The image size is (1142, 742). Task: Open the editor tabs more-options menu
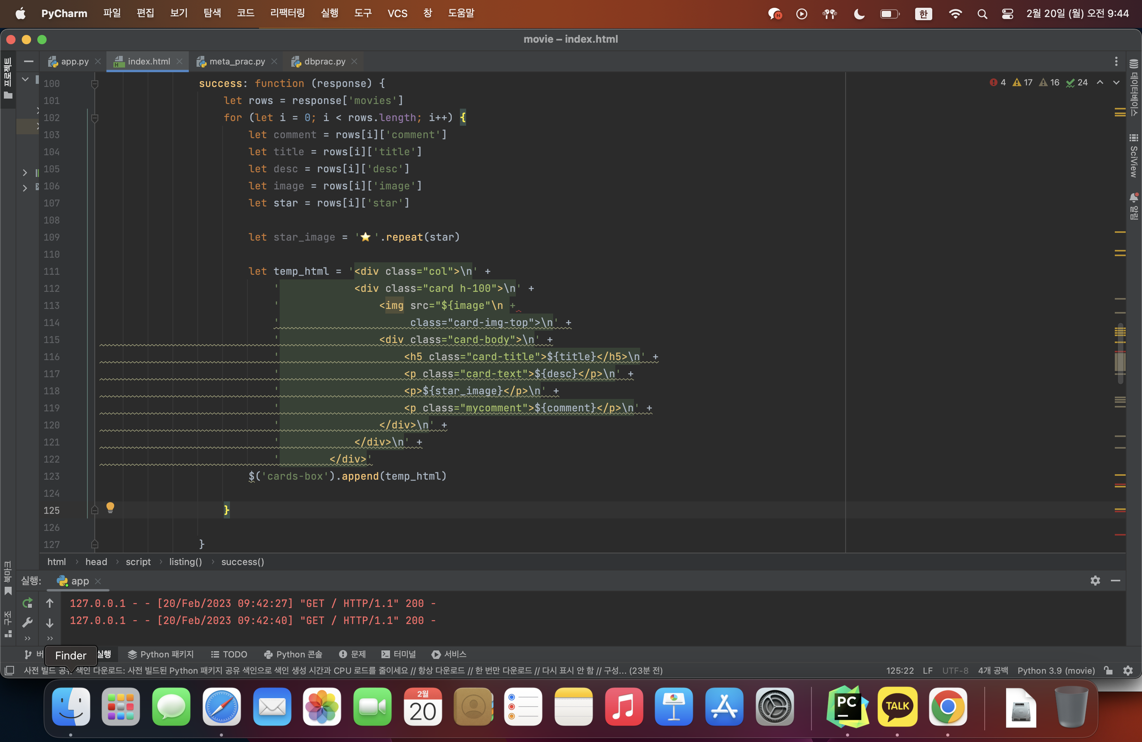coord(1116,61)
